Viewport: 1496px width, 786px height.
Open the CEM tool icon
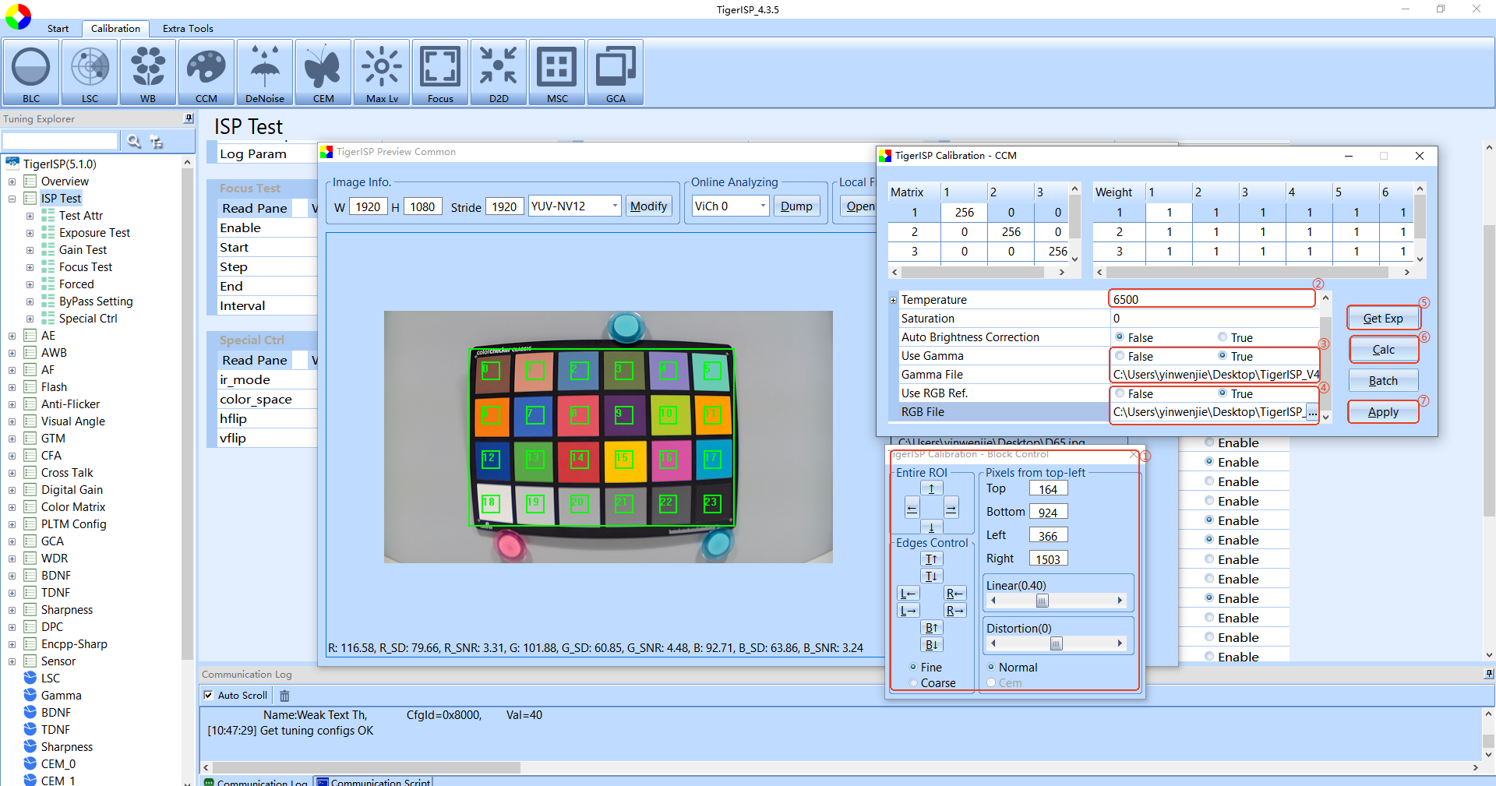tap(323, 72)
